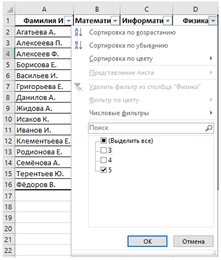The height and width of the screenshot is (260, 221).
Task: Toggle the (Выделить все) checkbox
Action: point(103,141)
